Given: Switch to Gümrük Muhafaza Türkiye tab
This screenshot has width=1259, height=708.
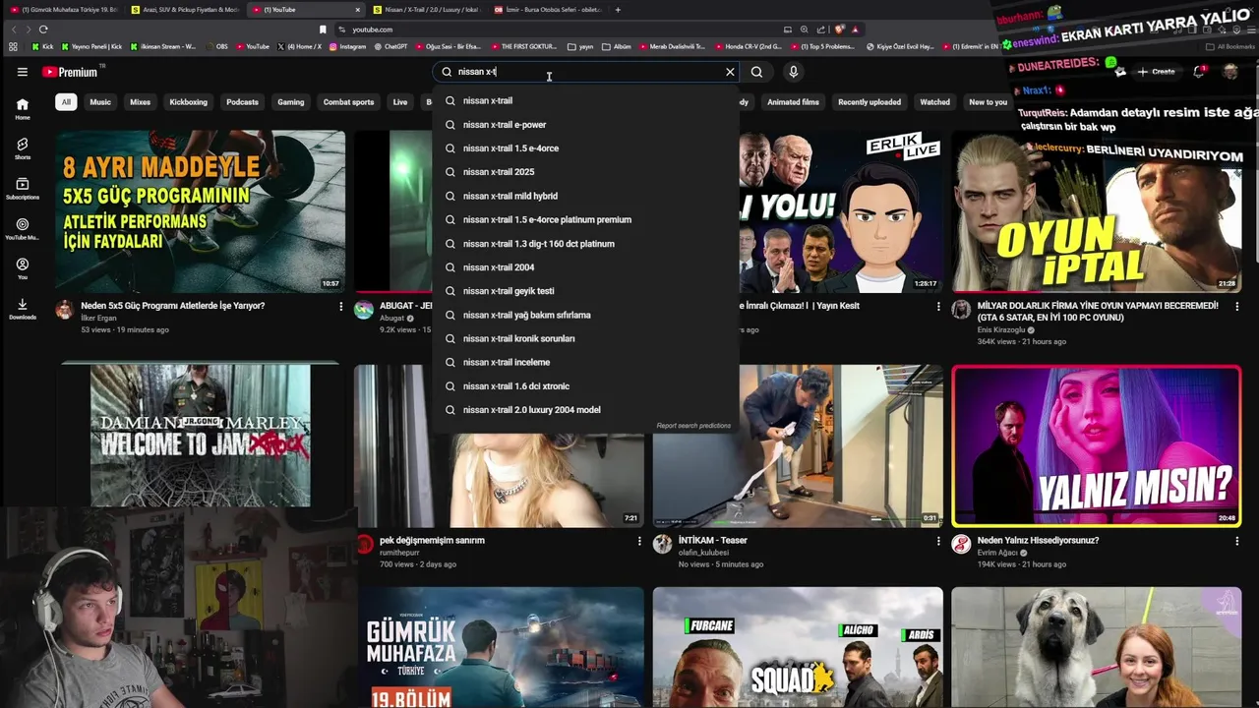Looking at the screenshot, I should 63,10.
